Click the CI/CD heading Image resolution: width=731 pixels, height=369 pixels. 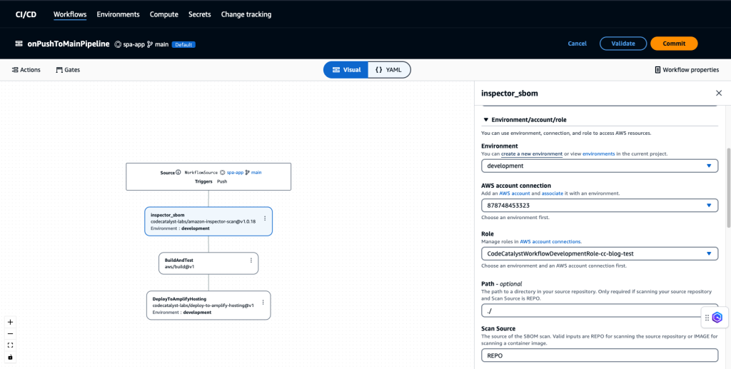coord(26,14)
